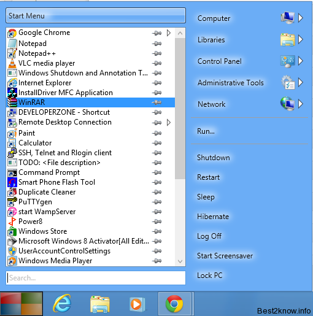The image size is (313, 316).
Task: Click the Power8 red flag icon
Action: [x=12, y=222]
